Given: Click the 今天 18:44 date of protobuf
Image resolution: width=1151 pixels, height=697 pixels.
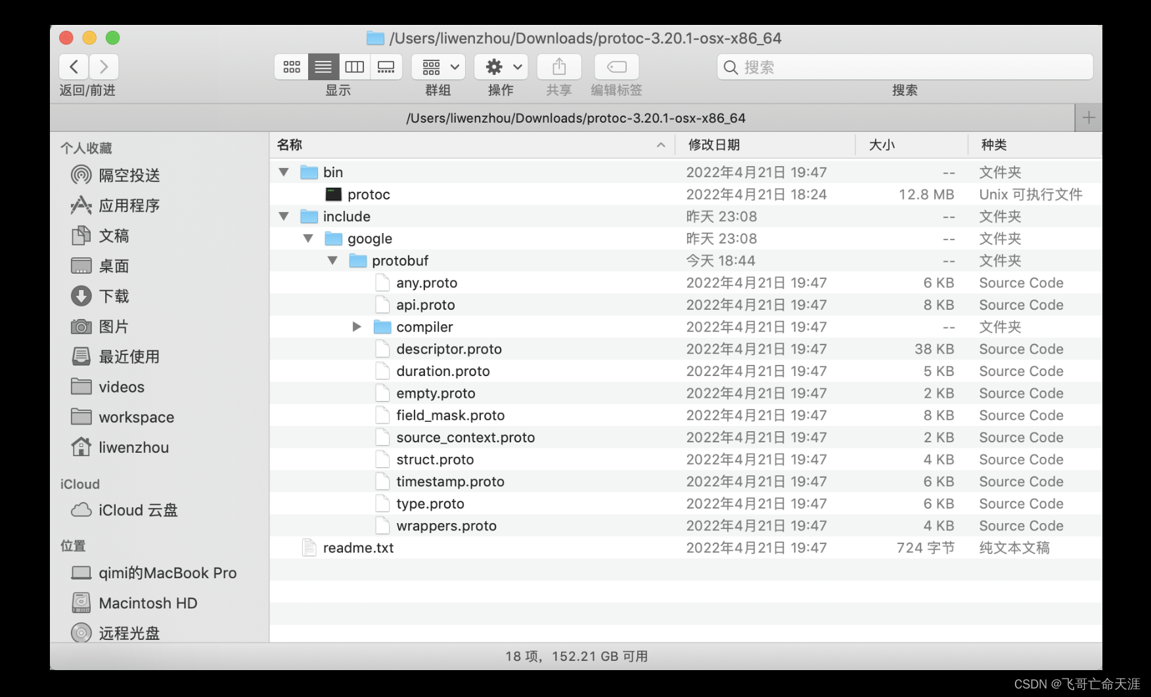Looking at the screenshot, I should click(721, 261).
